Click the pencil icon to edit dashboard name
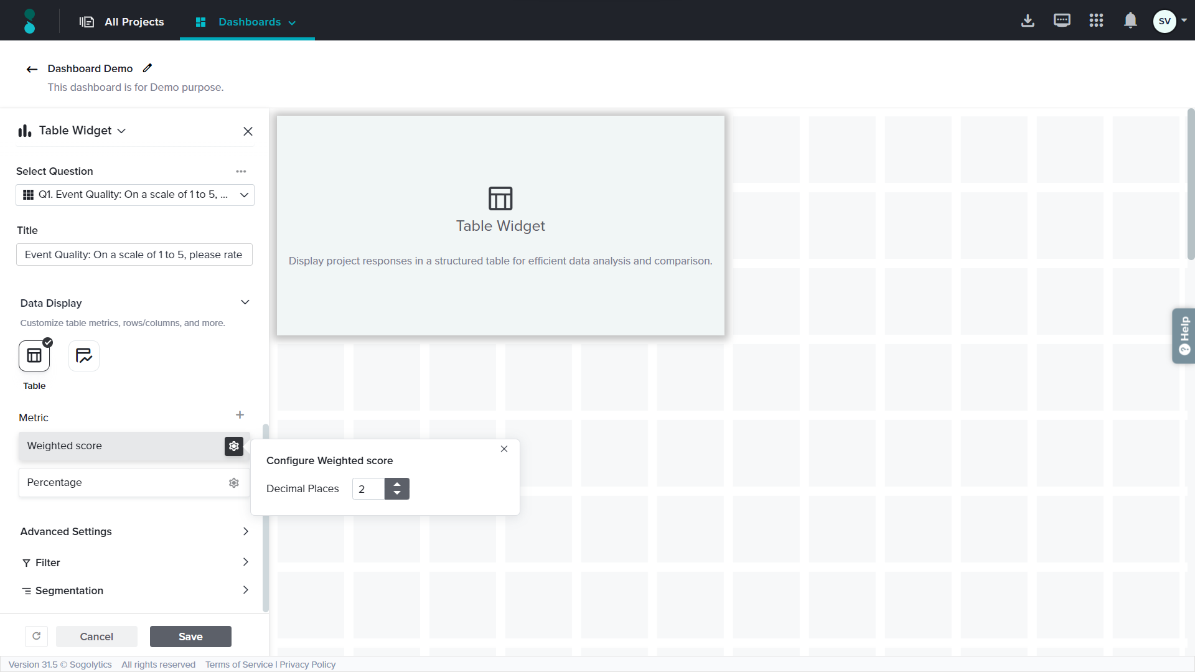The height and width of the screenshot is (672, 1195). (x=148, y=68)
